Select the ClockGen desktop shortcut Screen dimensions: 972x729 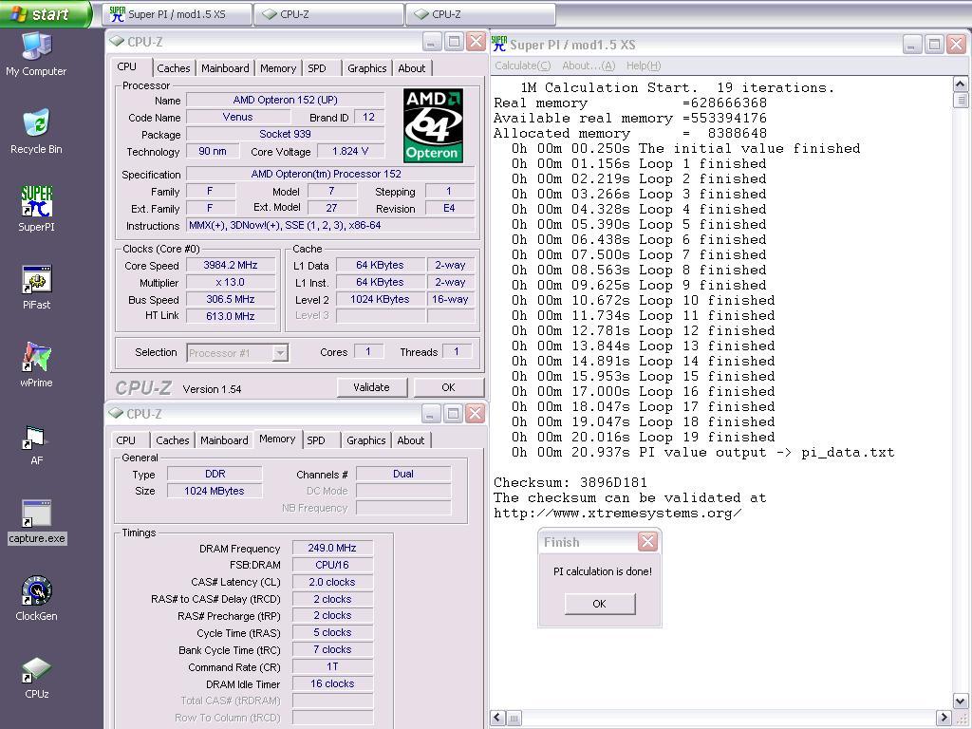click(x=36, y=599)
